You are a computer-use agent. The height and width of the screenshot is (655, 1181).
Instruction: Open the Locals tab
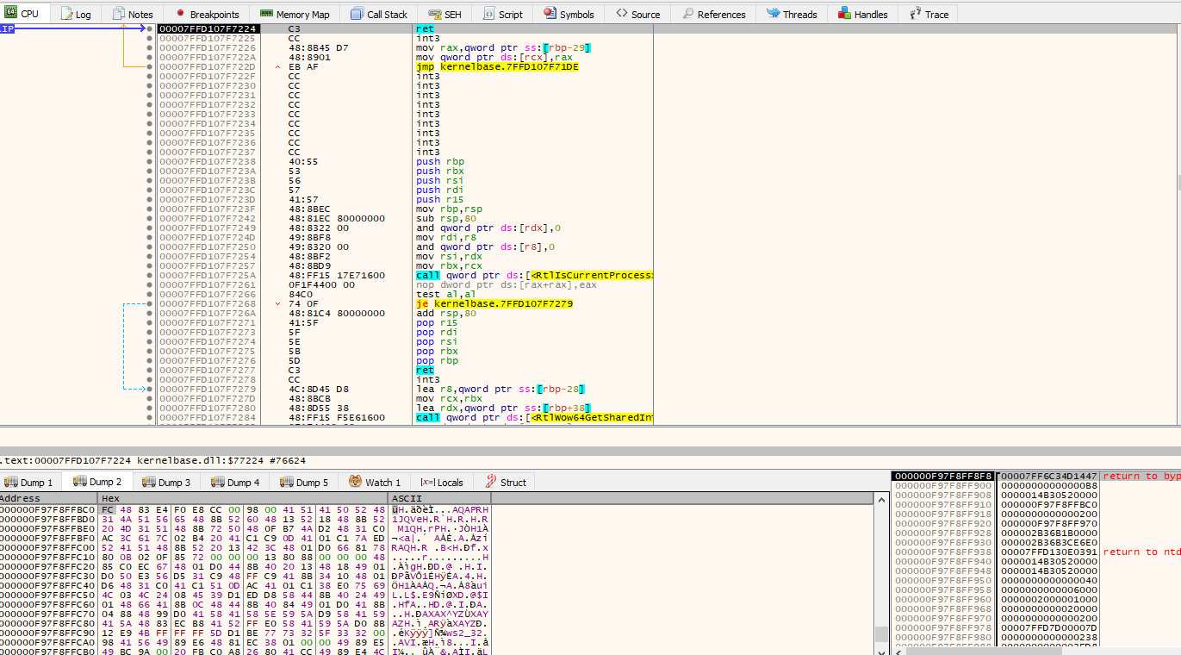[x=442, y=482]
